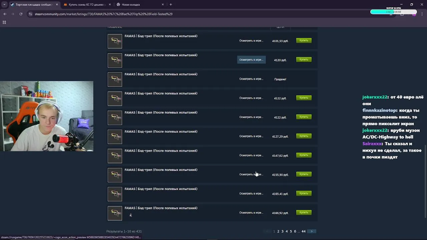Click FAMAS thumbnail of the 4165,41 руб. listing
Screen dimensions: 427x240
[x=115, y=194]
